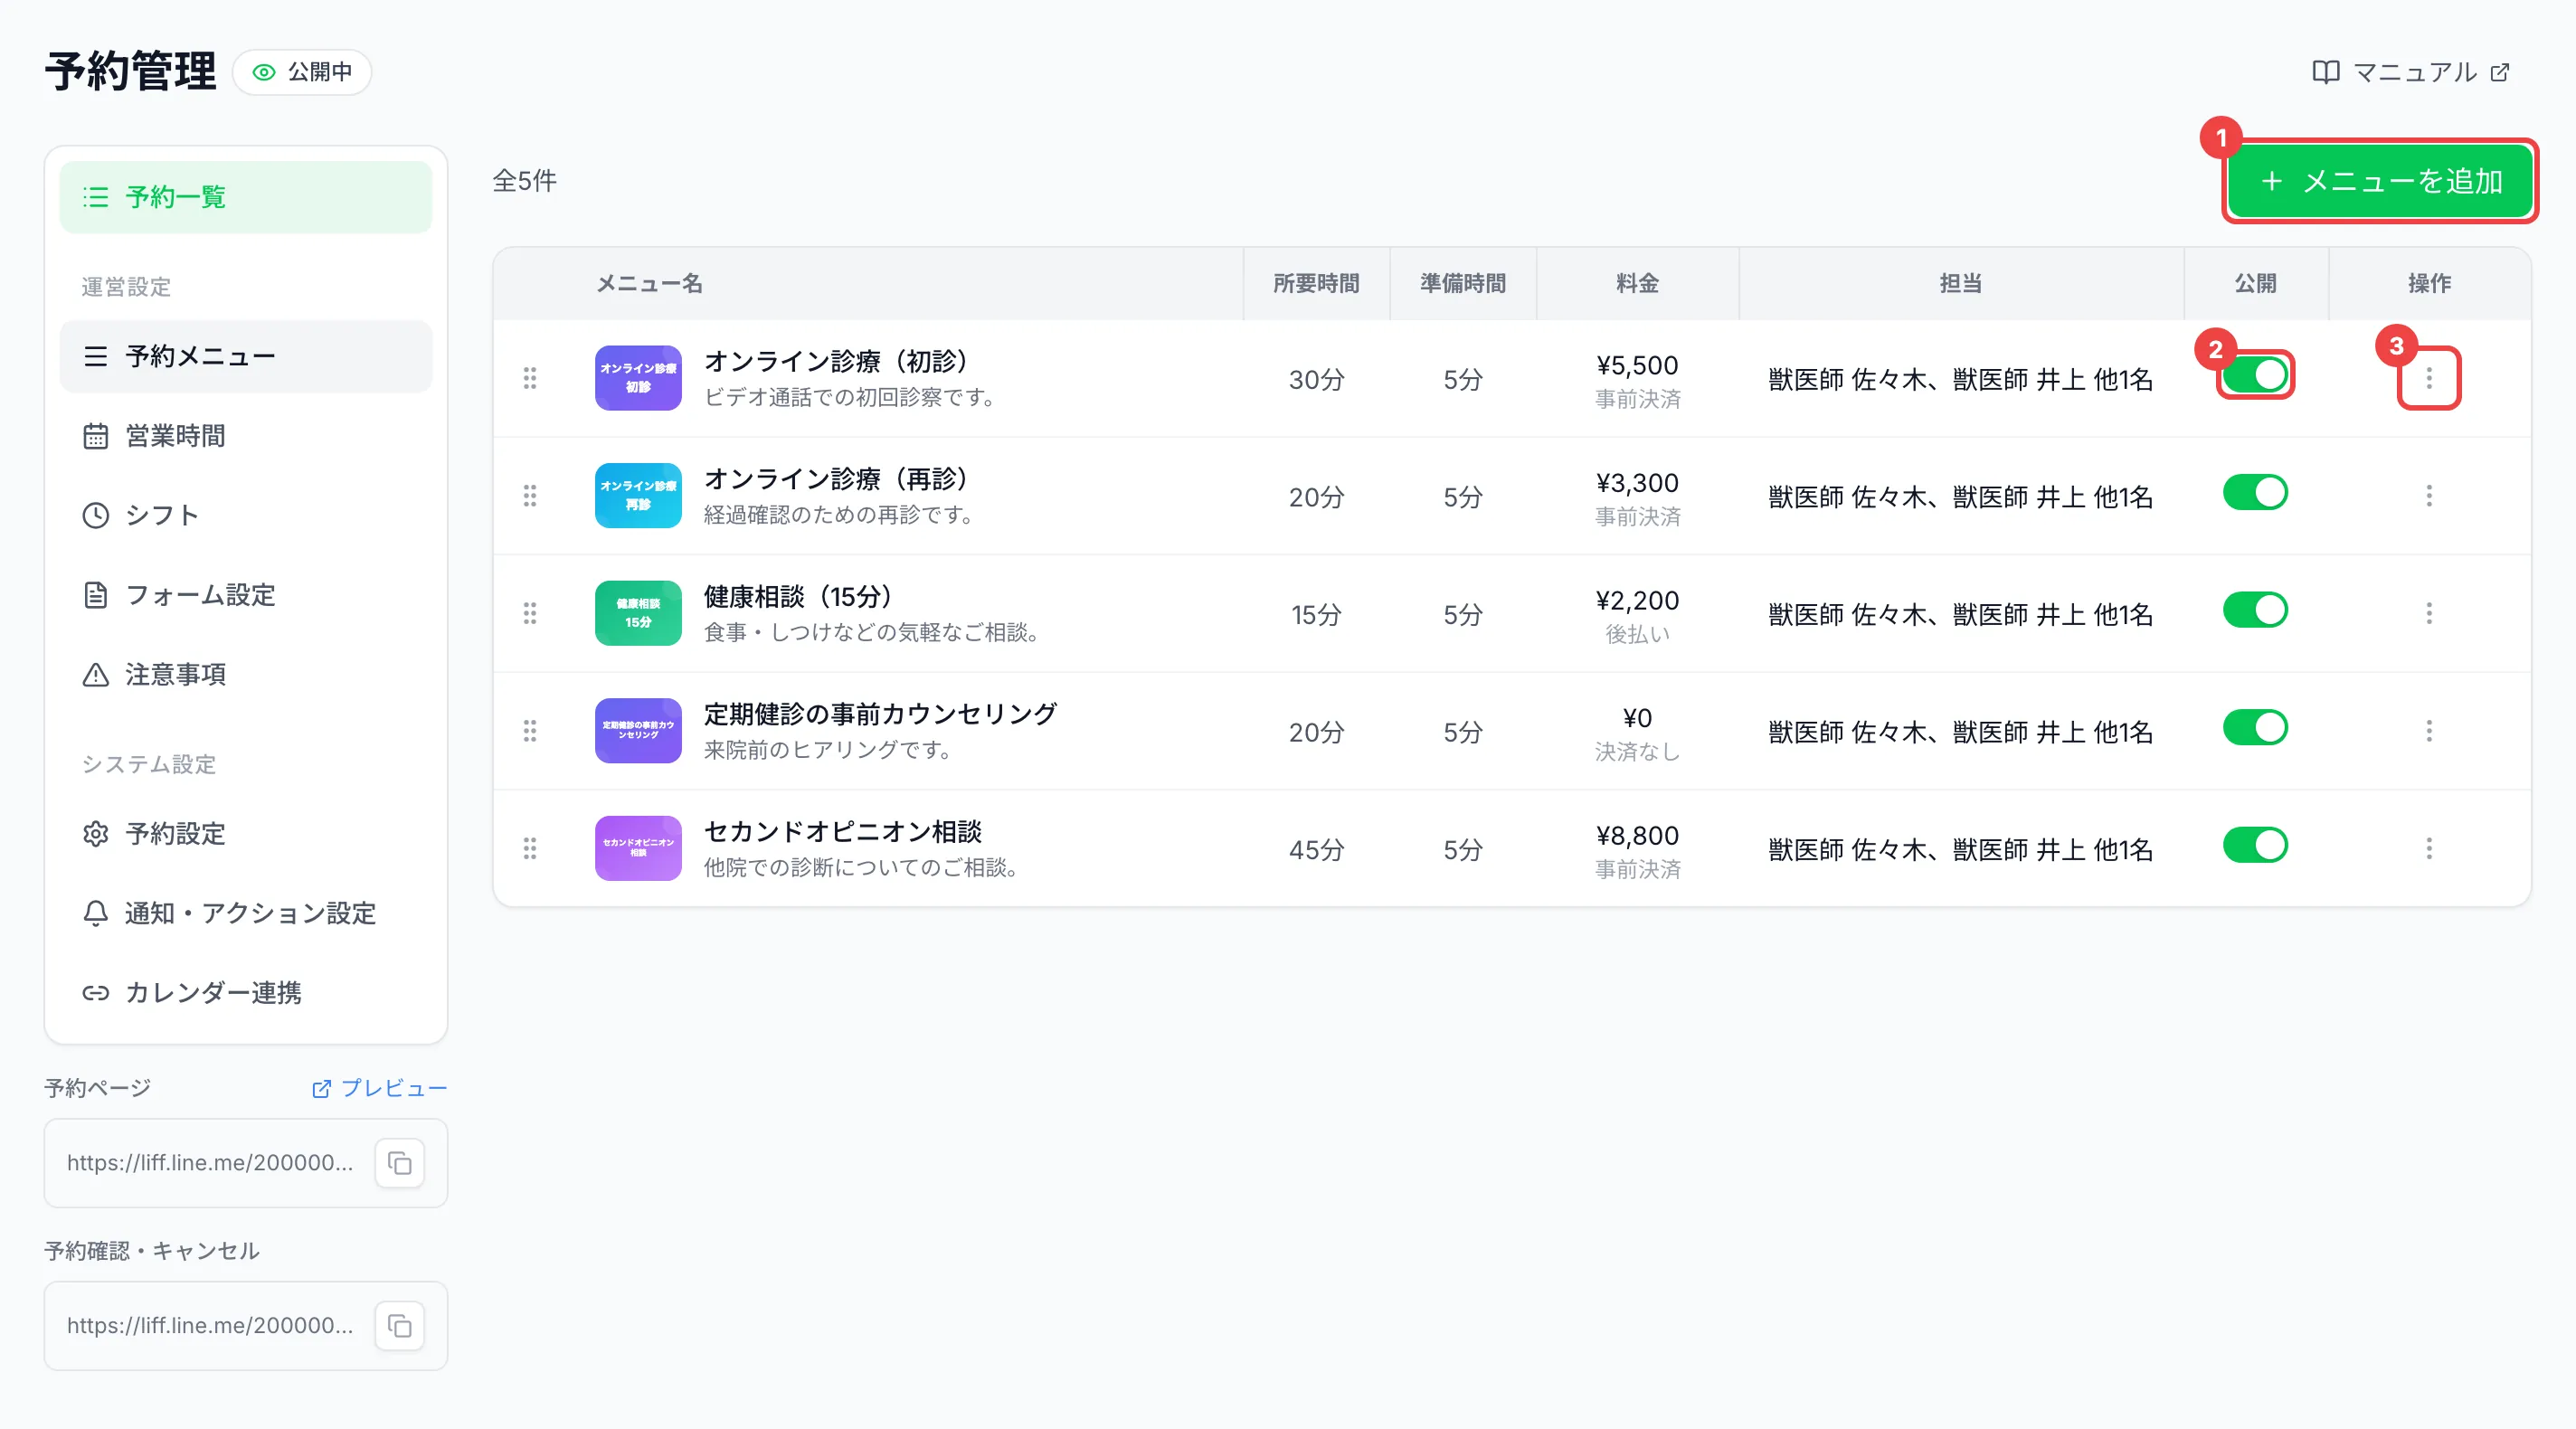Click drag handle of セカンドオピニオン相談 row

pos(530,849)
